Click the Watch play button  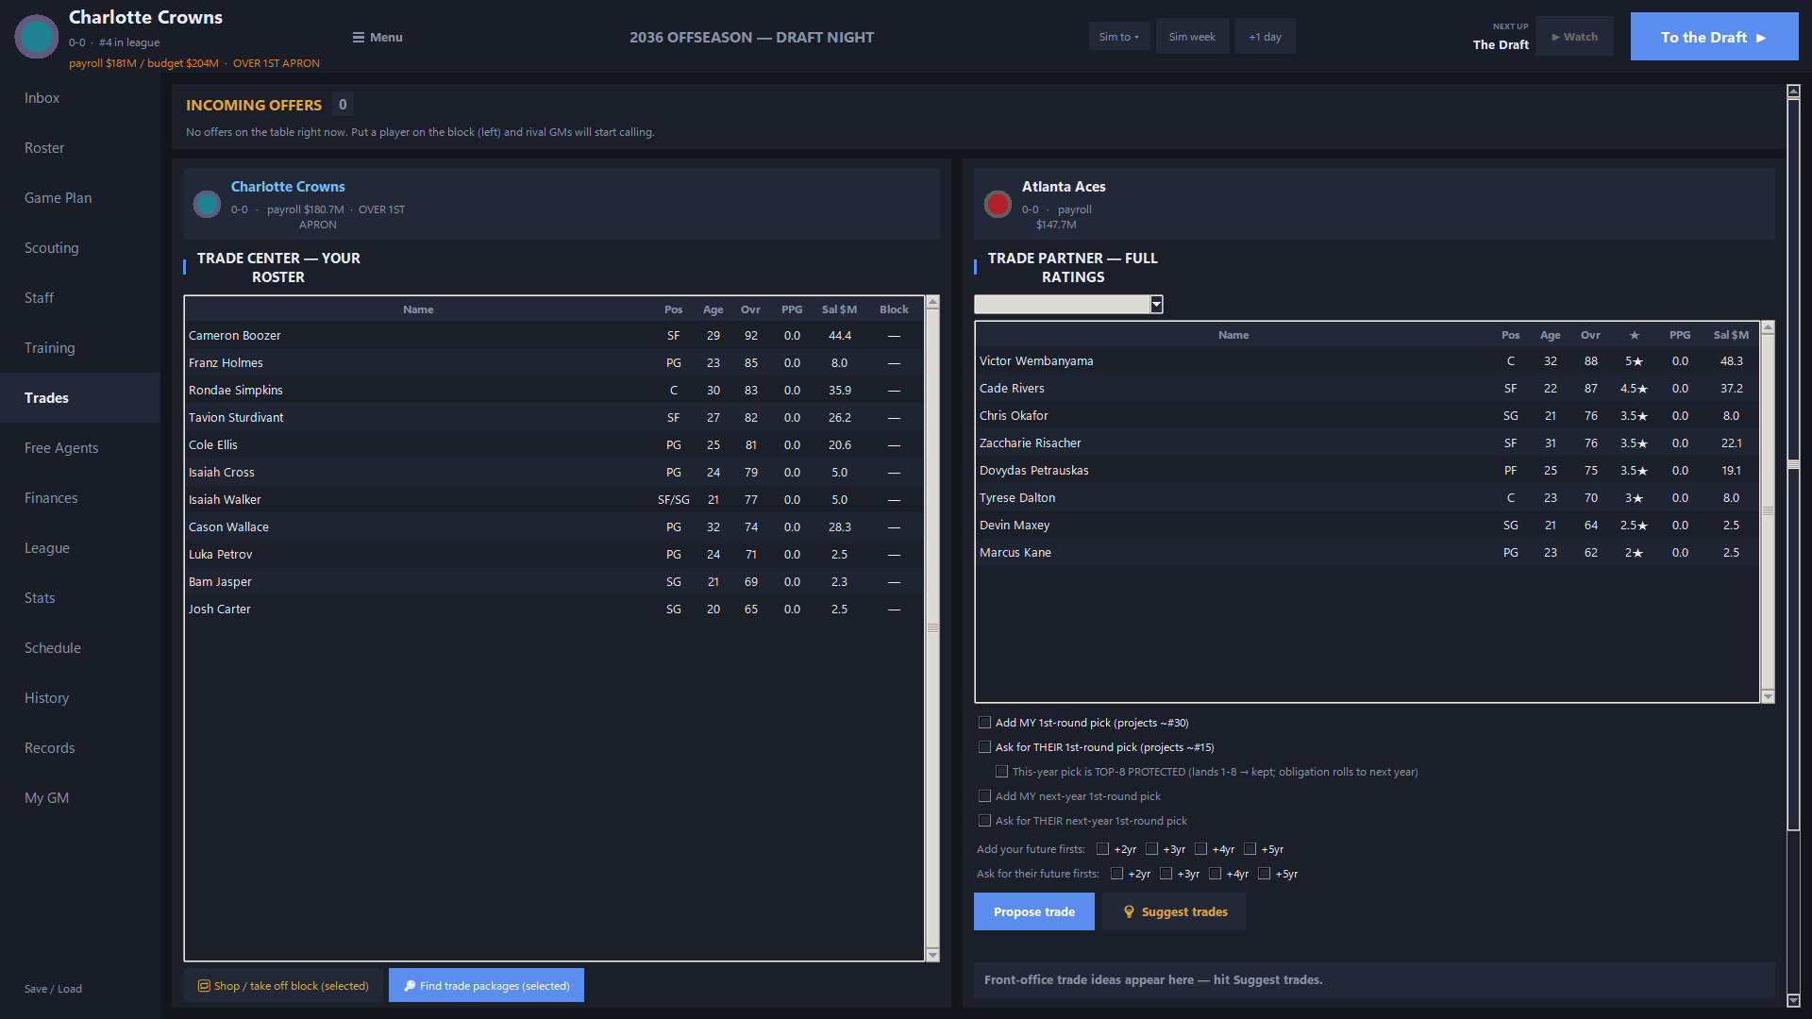(1574, 37)
